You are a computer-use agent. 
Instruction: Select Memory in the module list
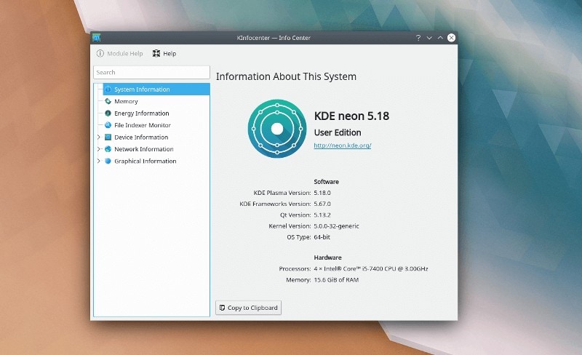coord(126,101)
